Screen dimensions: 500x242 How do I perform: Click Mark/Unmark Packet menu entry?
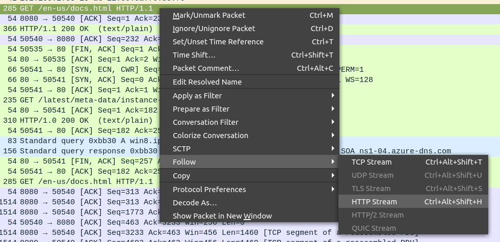pos(209,15)
